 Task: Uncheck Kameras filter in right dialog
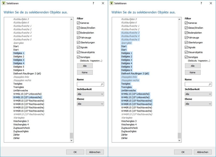tap(186, 23)
